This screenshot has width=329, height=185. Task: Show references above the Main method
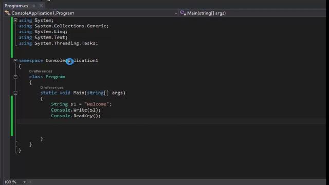point(51,88)
